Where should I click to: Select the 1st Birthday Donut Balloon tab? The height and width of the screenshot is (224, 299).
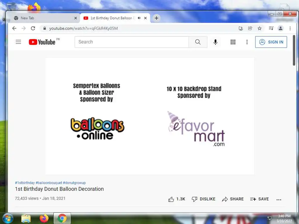(x=112, y=18)
